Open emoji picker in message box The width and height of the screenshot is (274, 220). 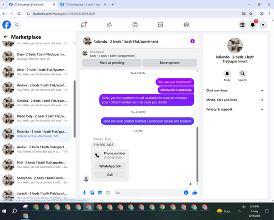[x=186, y=193]
